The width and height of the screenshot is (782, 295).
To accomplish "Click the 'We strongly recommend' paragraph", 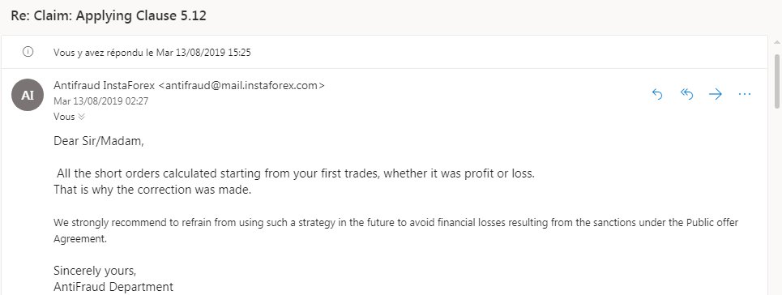I will pos(396,230).
